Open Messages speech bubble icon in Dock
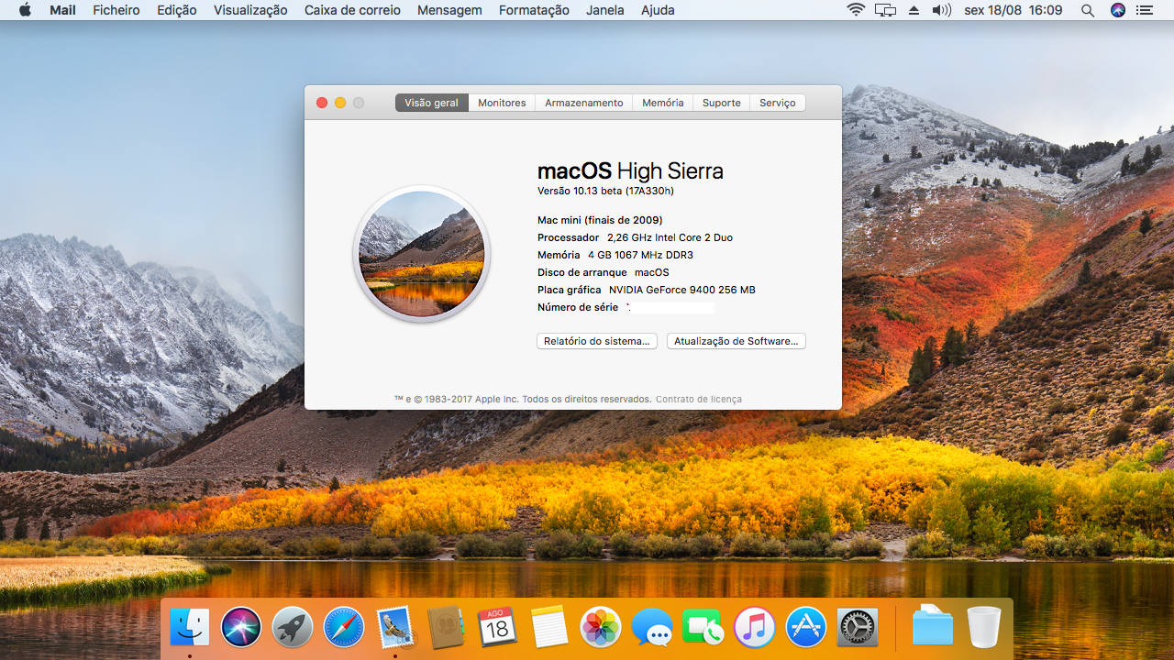 click(x=652, y=628)
